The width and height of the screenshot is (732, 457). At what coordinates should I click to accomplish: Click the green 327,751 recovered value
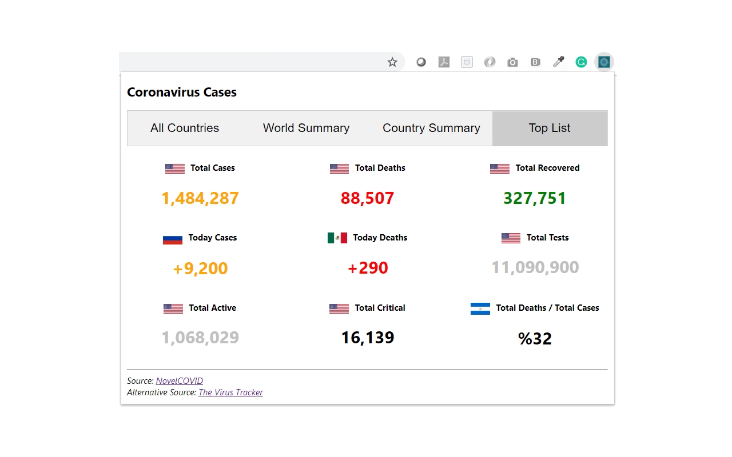click(x=535, y=198)
